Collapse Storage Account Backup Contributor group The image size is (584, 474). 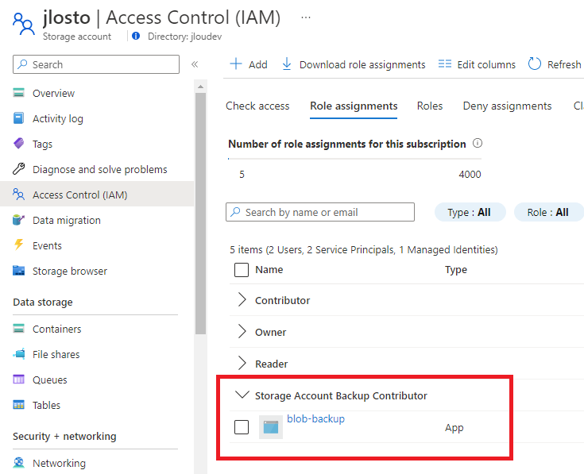tap(242, 395)
